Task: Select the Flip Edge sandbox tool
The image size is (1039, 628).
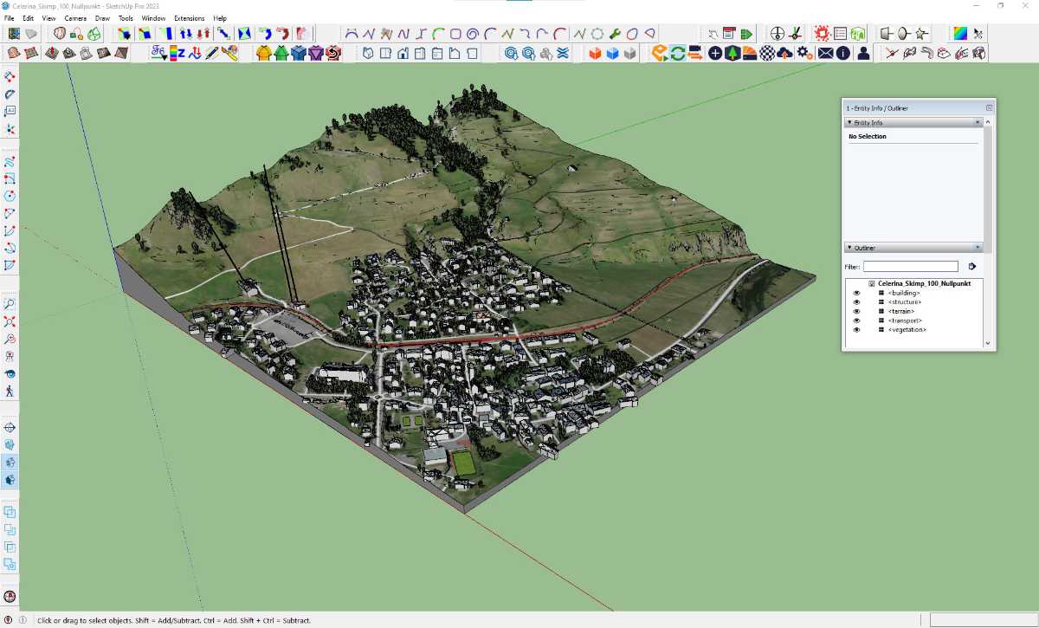Action: point(120,53)
